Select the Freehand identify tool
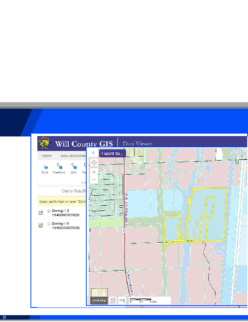Viewport: 248px width, 322px height. click(59, 168)
